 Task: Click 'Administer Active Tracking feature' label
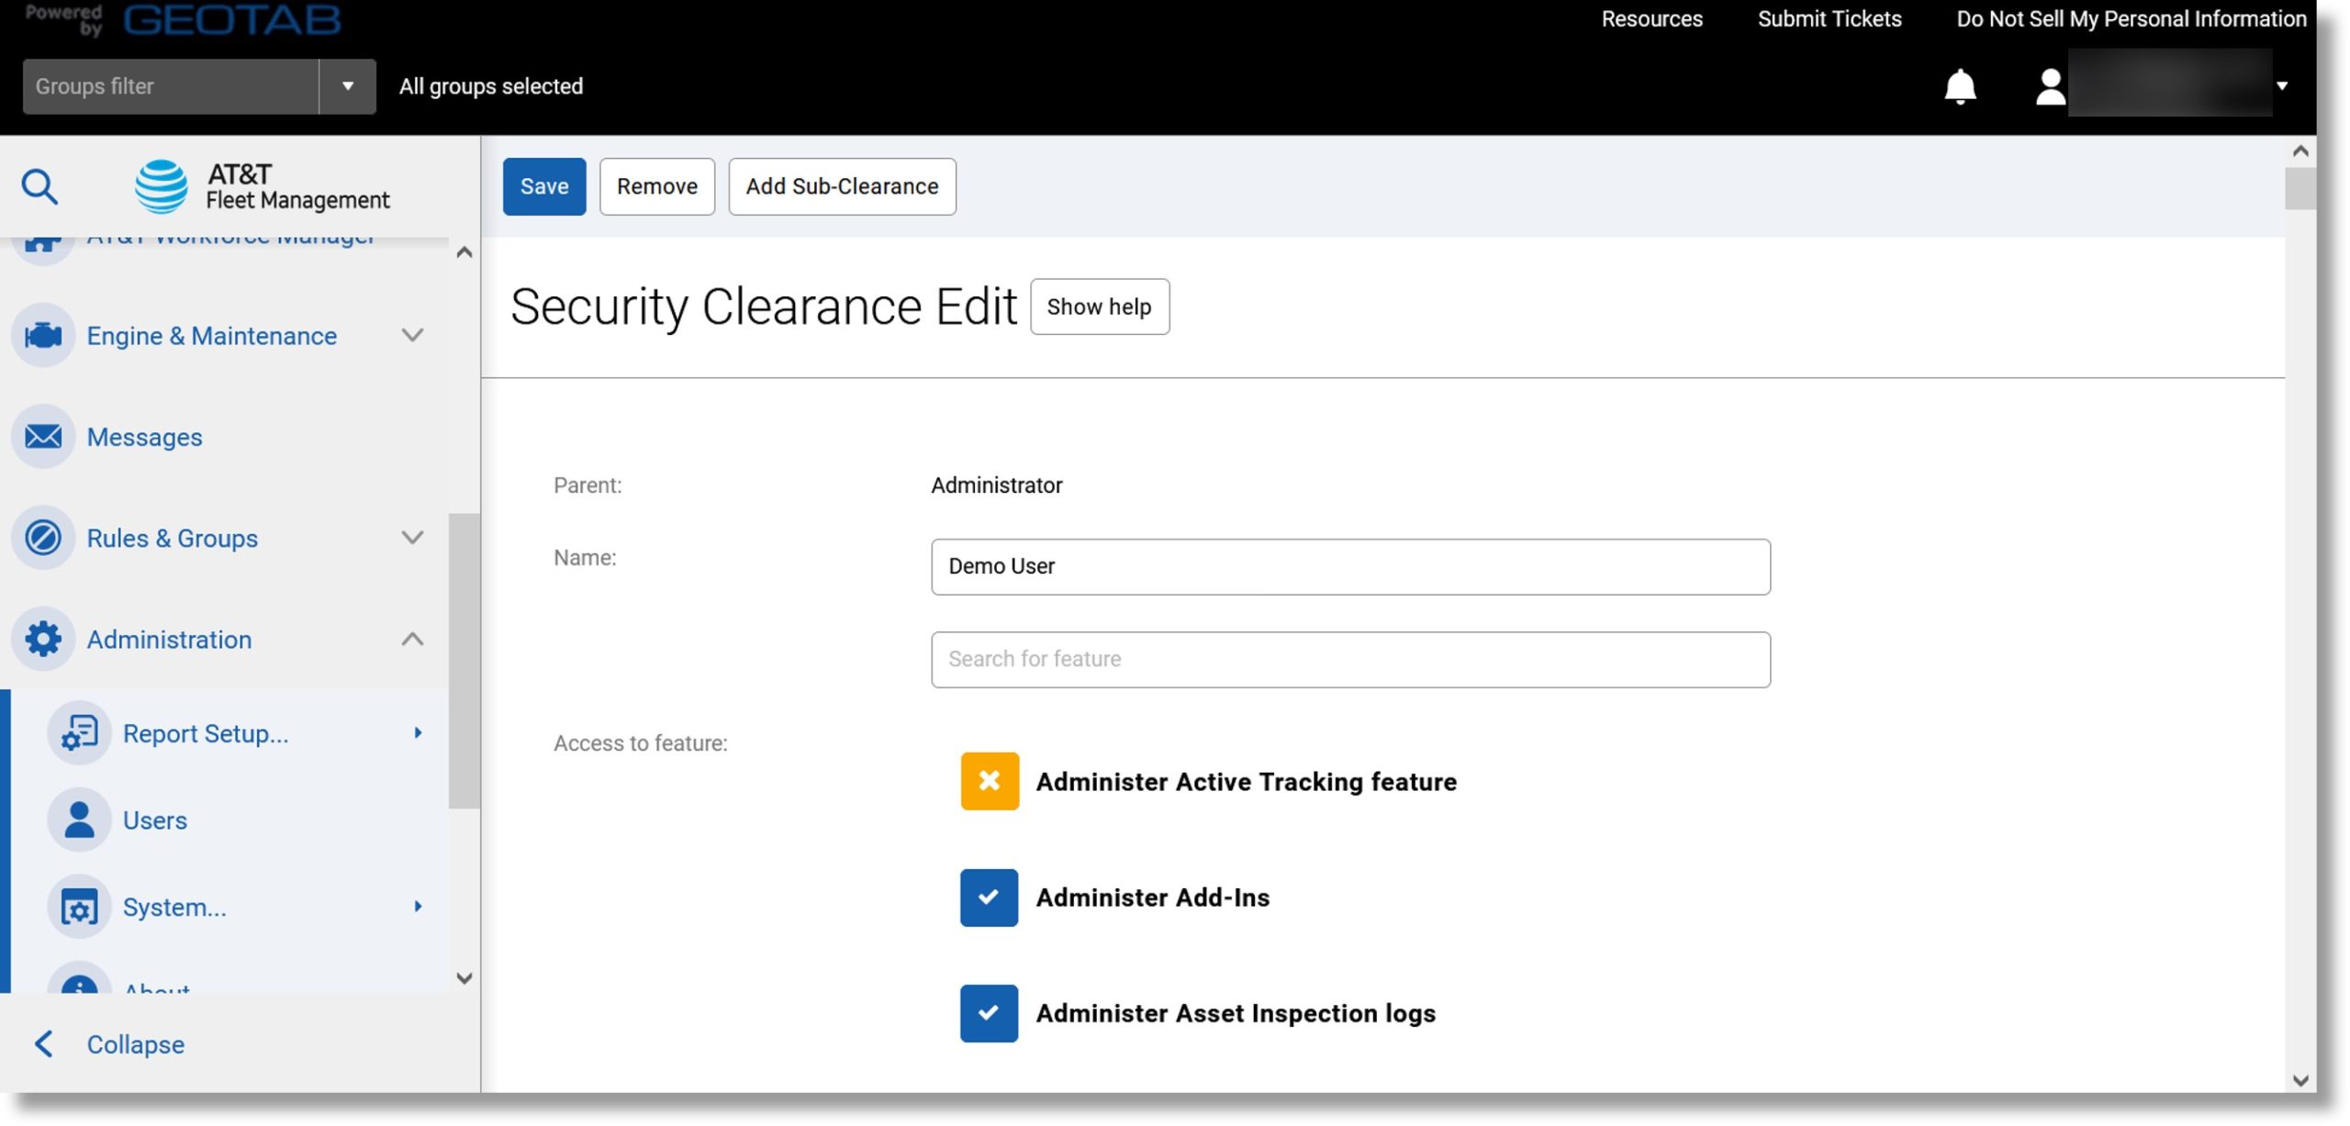pos(1247,782)
